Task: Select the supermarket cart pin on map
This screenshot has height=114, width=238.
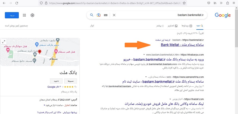Action: click(x=37, y=44)
